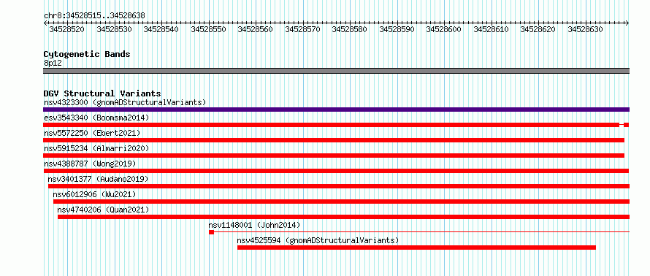Click the red nsv4388787 variant bar
Image resolution: width=650 pixels, height=276 pixels.
pyautogui.click(x=336, y=171)
